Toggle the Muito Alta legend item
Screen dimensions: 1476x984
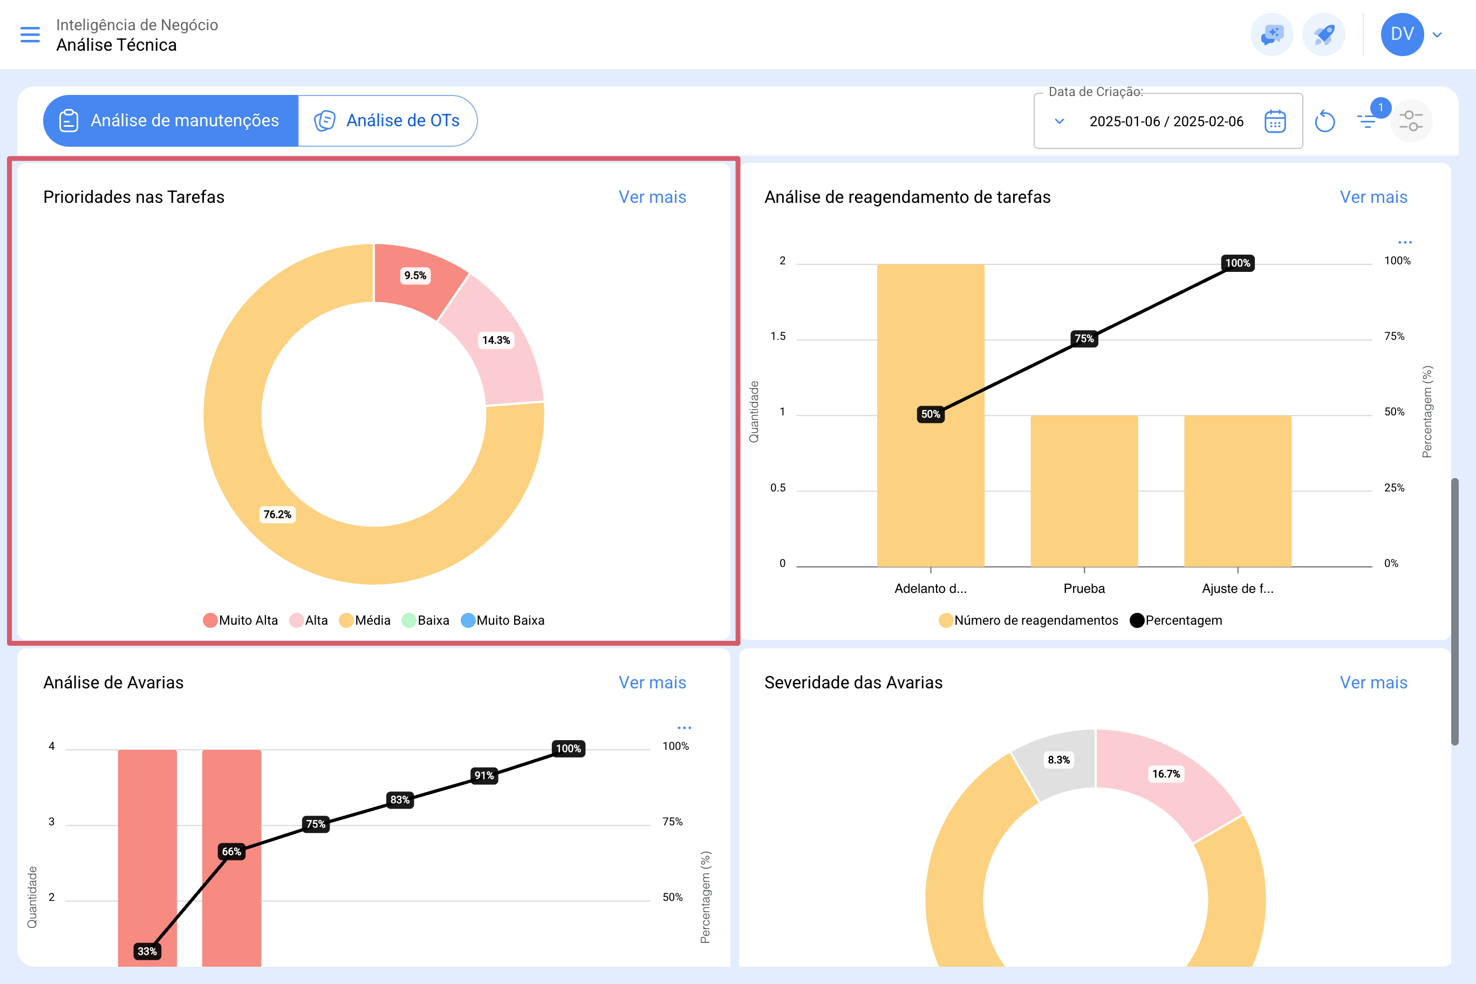(241, 620)
